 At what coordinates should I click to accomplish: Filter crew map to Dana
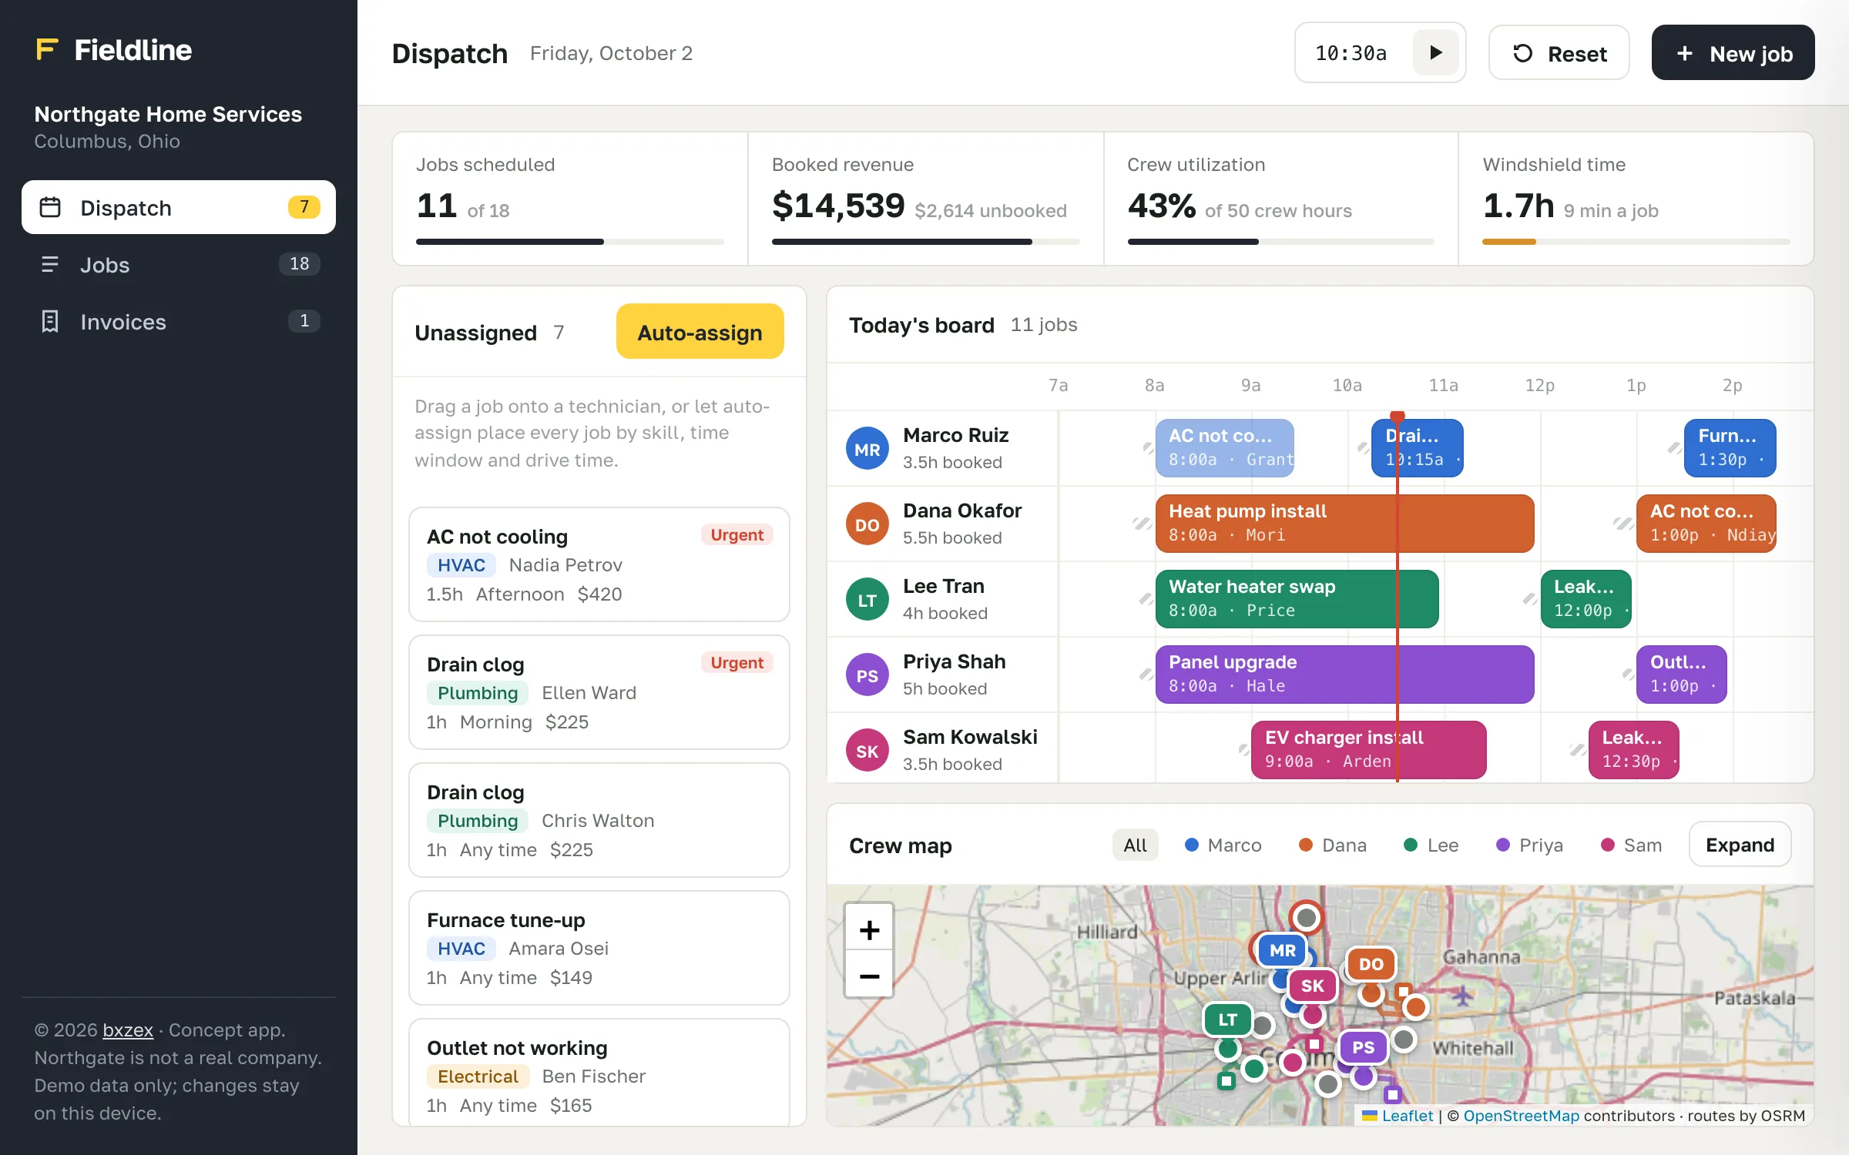(x=1333, y=845)
